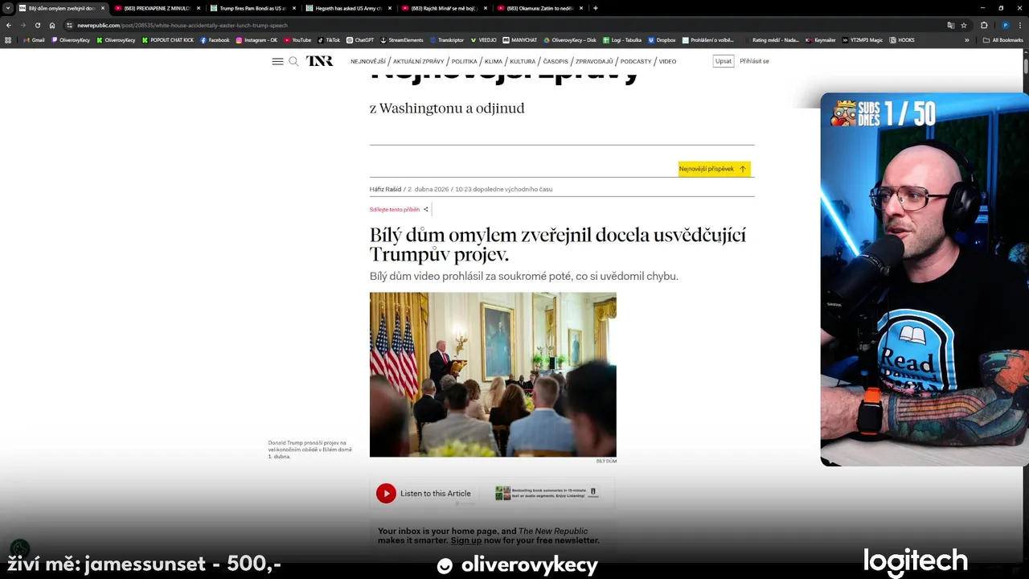Go to the TNR logo homepage

[x=319, y=61]
